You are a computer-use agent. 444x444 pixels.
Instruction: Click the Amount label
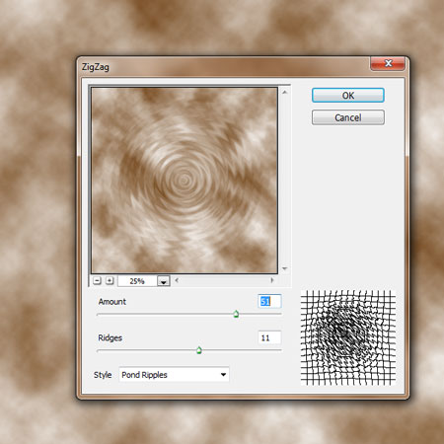[x=112, y=302]
